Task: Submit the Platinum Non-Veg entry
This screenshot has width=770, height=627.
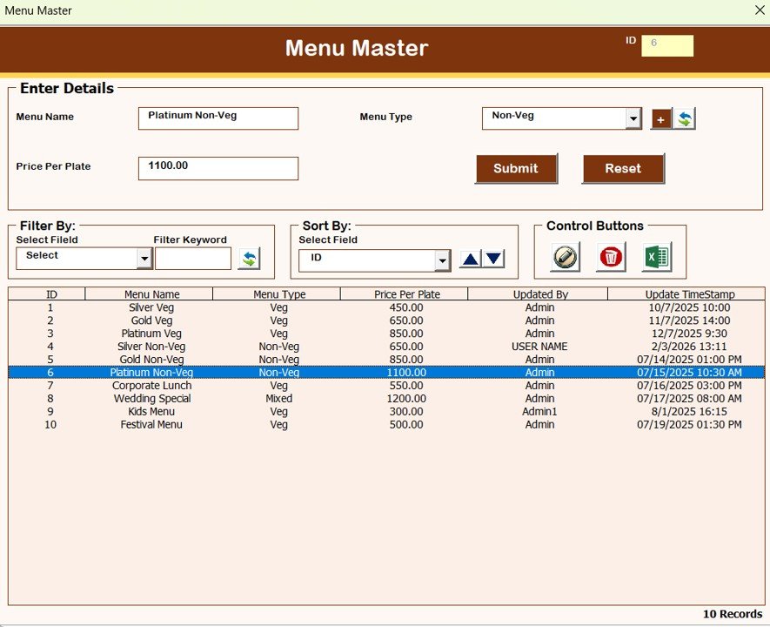Action: 516,168
